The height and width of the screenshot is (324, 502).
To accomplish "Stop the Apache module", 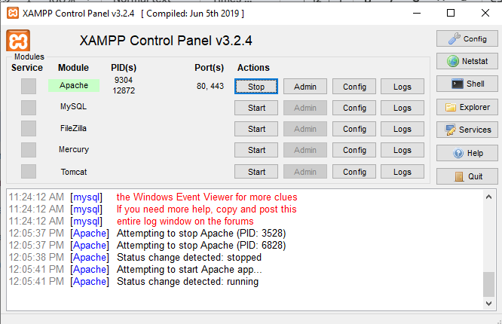I will tap(256, 87).
